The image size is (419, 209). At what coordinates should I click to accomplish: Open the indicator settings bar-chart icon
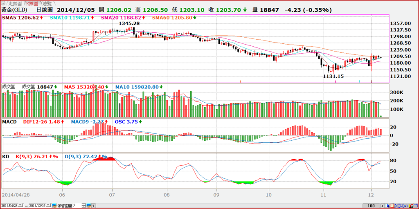coord(411,206)
